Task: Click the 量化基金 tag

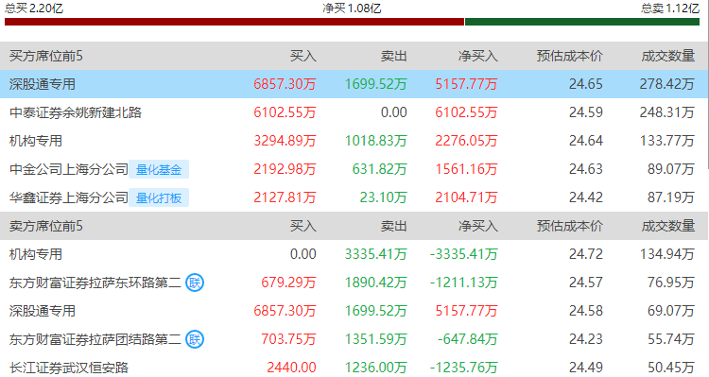Action: tap(159, 169)
